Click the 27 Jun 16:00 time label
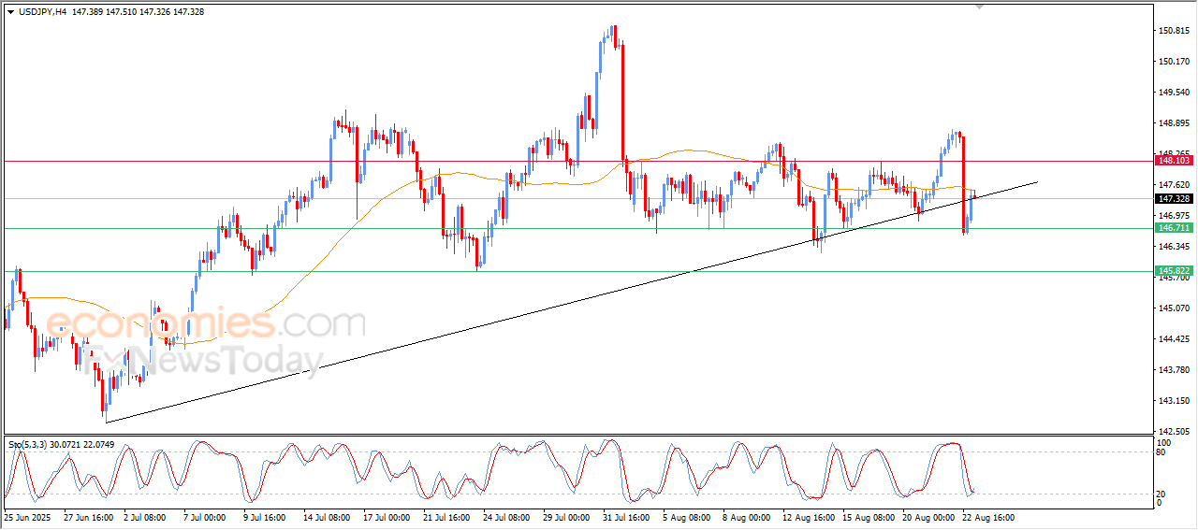 click(87, 517)
